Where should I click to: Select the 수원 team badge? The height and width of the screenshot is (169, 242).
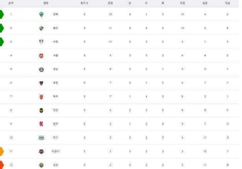point(41,42)
